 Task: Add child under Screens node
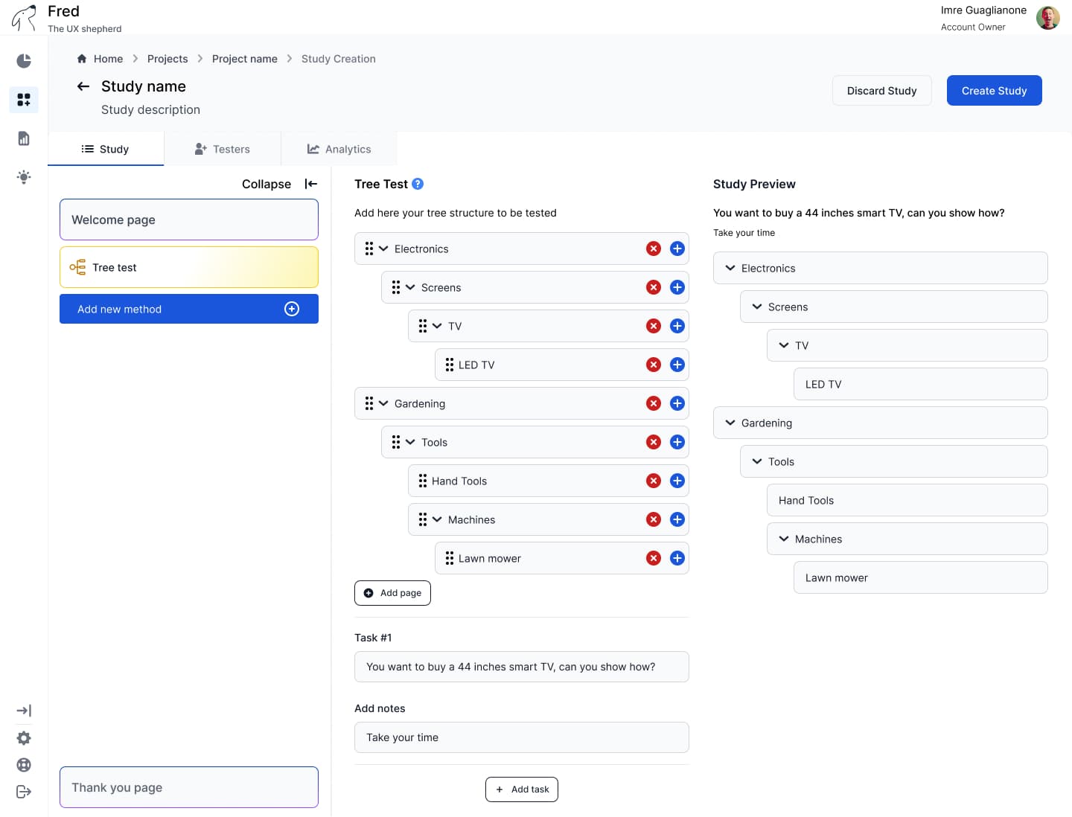pos(677,287)
